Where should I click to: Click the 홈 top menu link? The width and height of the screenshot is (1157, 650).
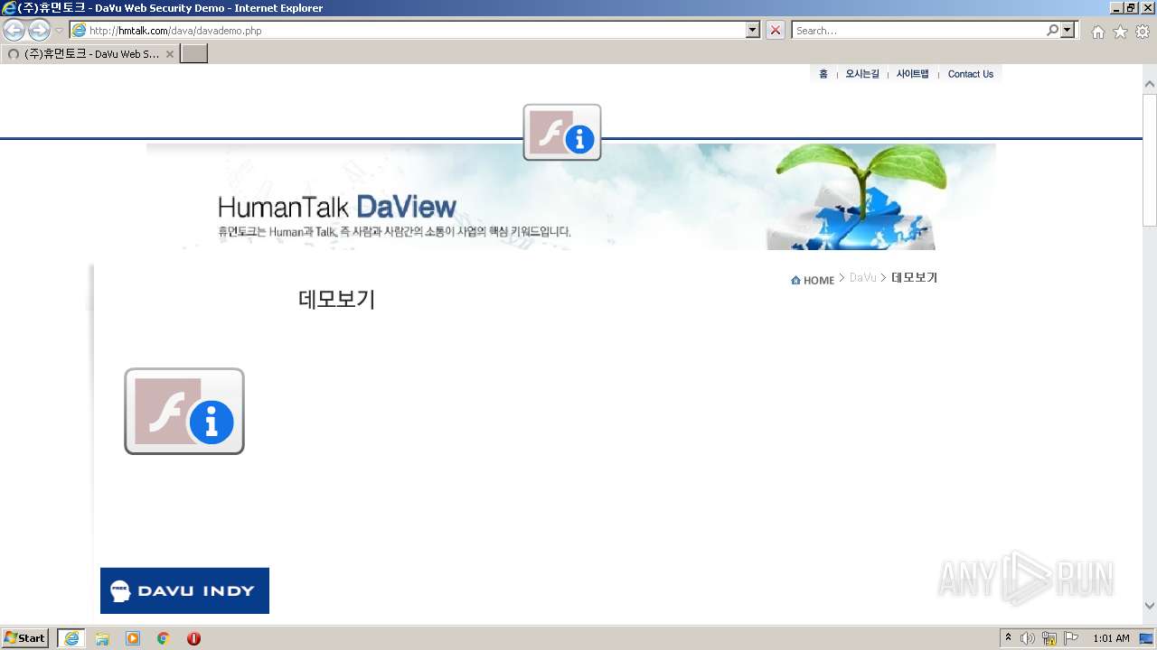coord(823,74)
